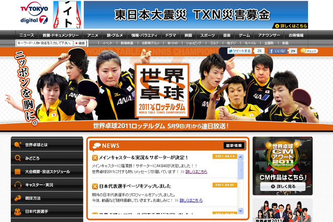Open the スポーツ menu

point(208,35)
